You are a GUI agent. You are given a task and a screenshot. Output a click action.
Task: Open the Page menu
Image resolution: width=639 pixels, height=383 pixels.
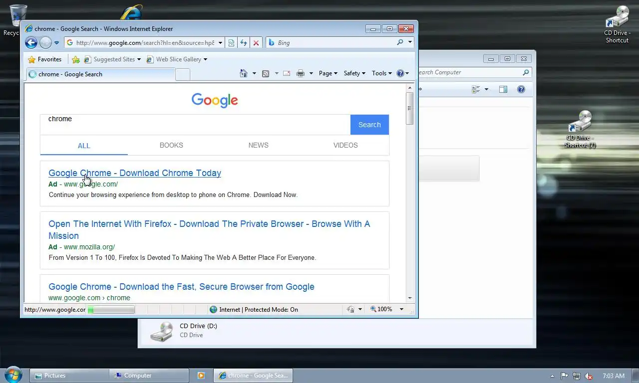(328, 73)
